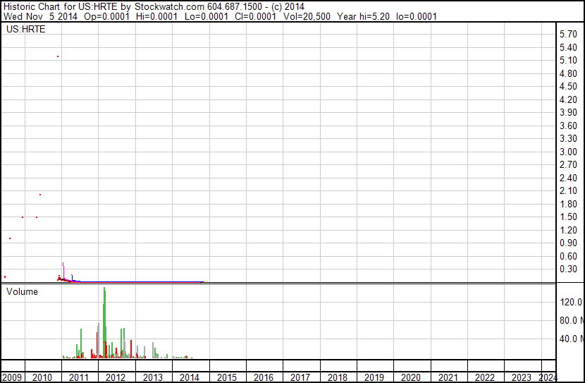Click the Vol=20,500 value in the header
This screenshot has width=585, height=383.
point(307,16)
